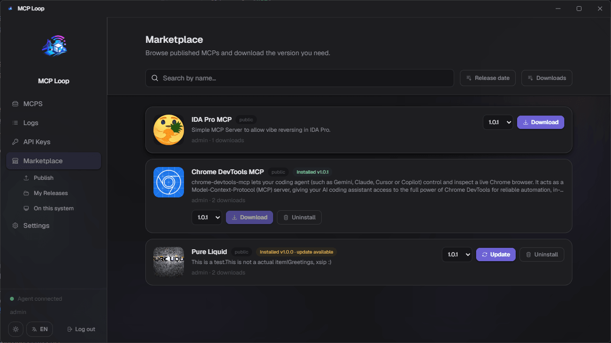611x343 pixels.
Task: Change language with EN button
Action: [40, 329]
